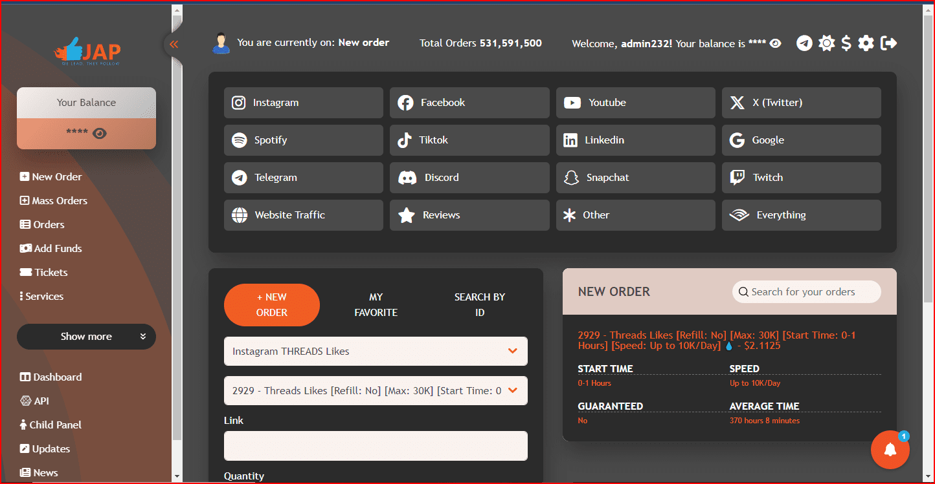Switch to the MY FAVORITE tab

click(x=376, y=304)
